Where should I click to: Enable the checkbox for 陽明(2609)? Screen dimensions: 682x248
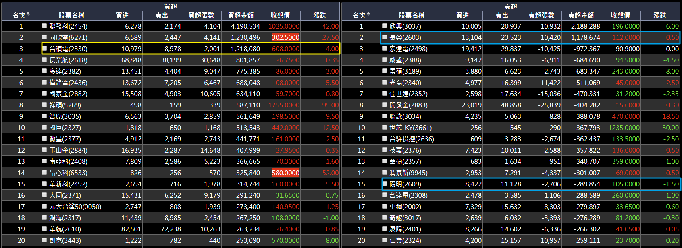tap(385, 184)
